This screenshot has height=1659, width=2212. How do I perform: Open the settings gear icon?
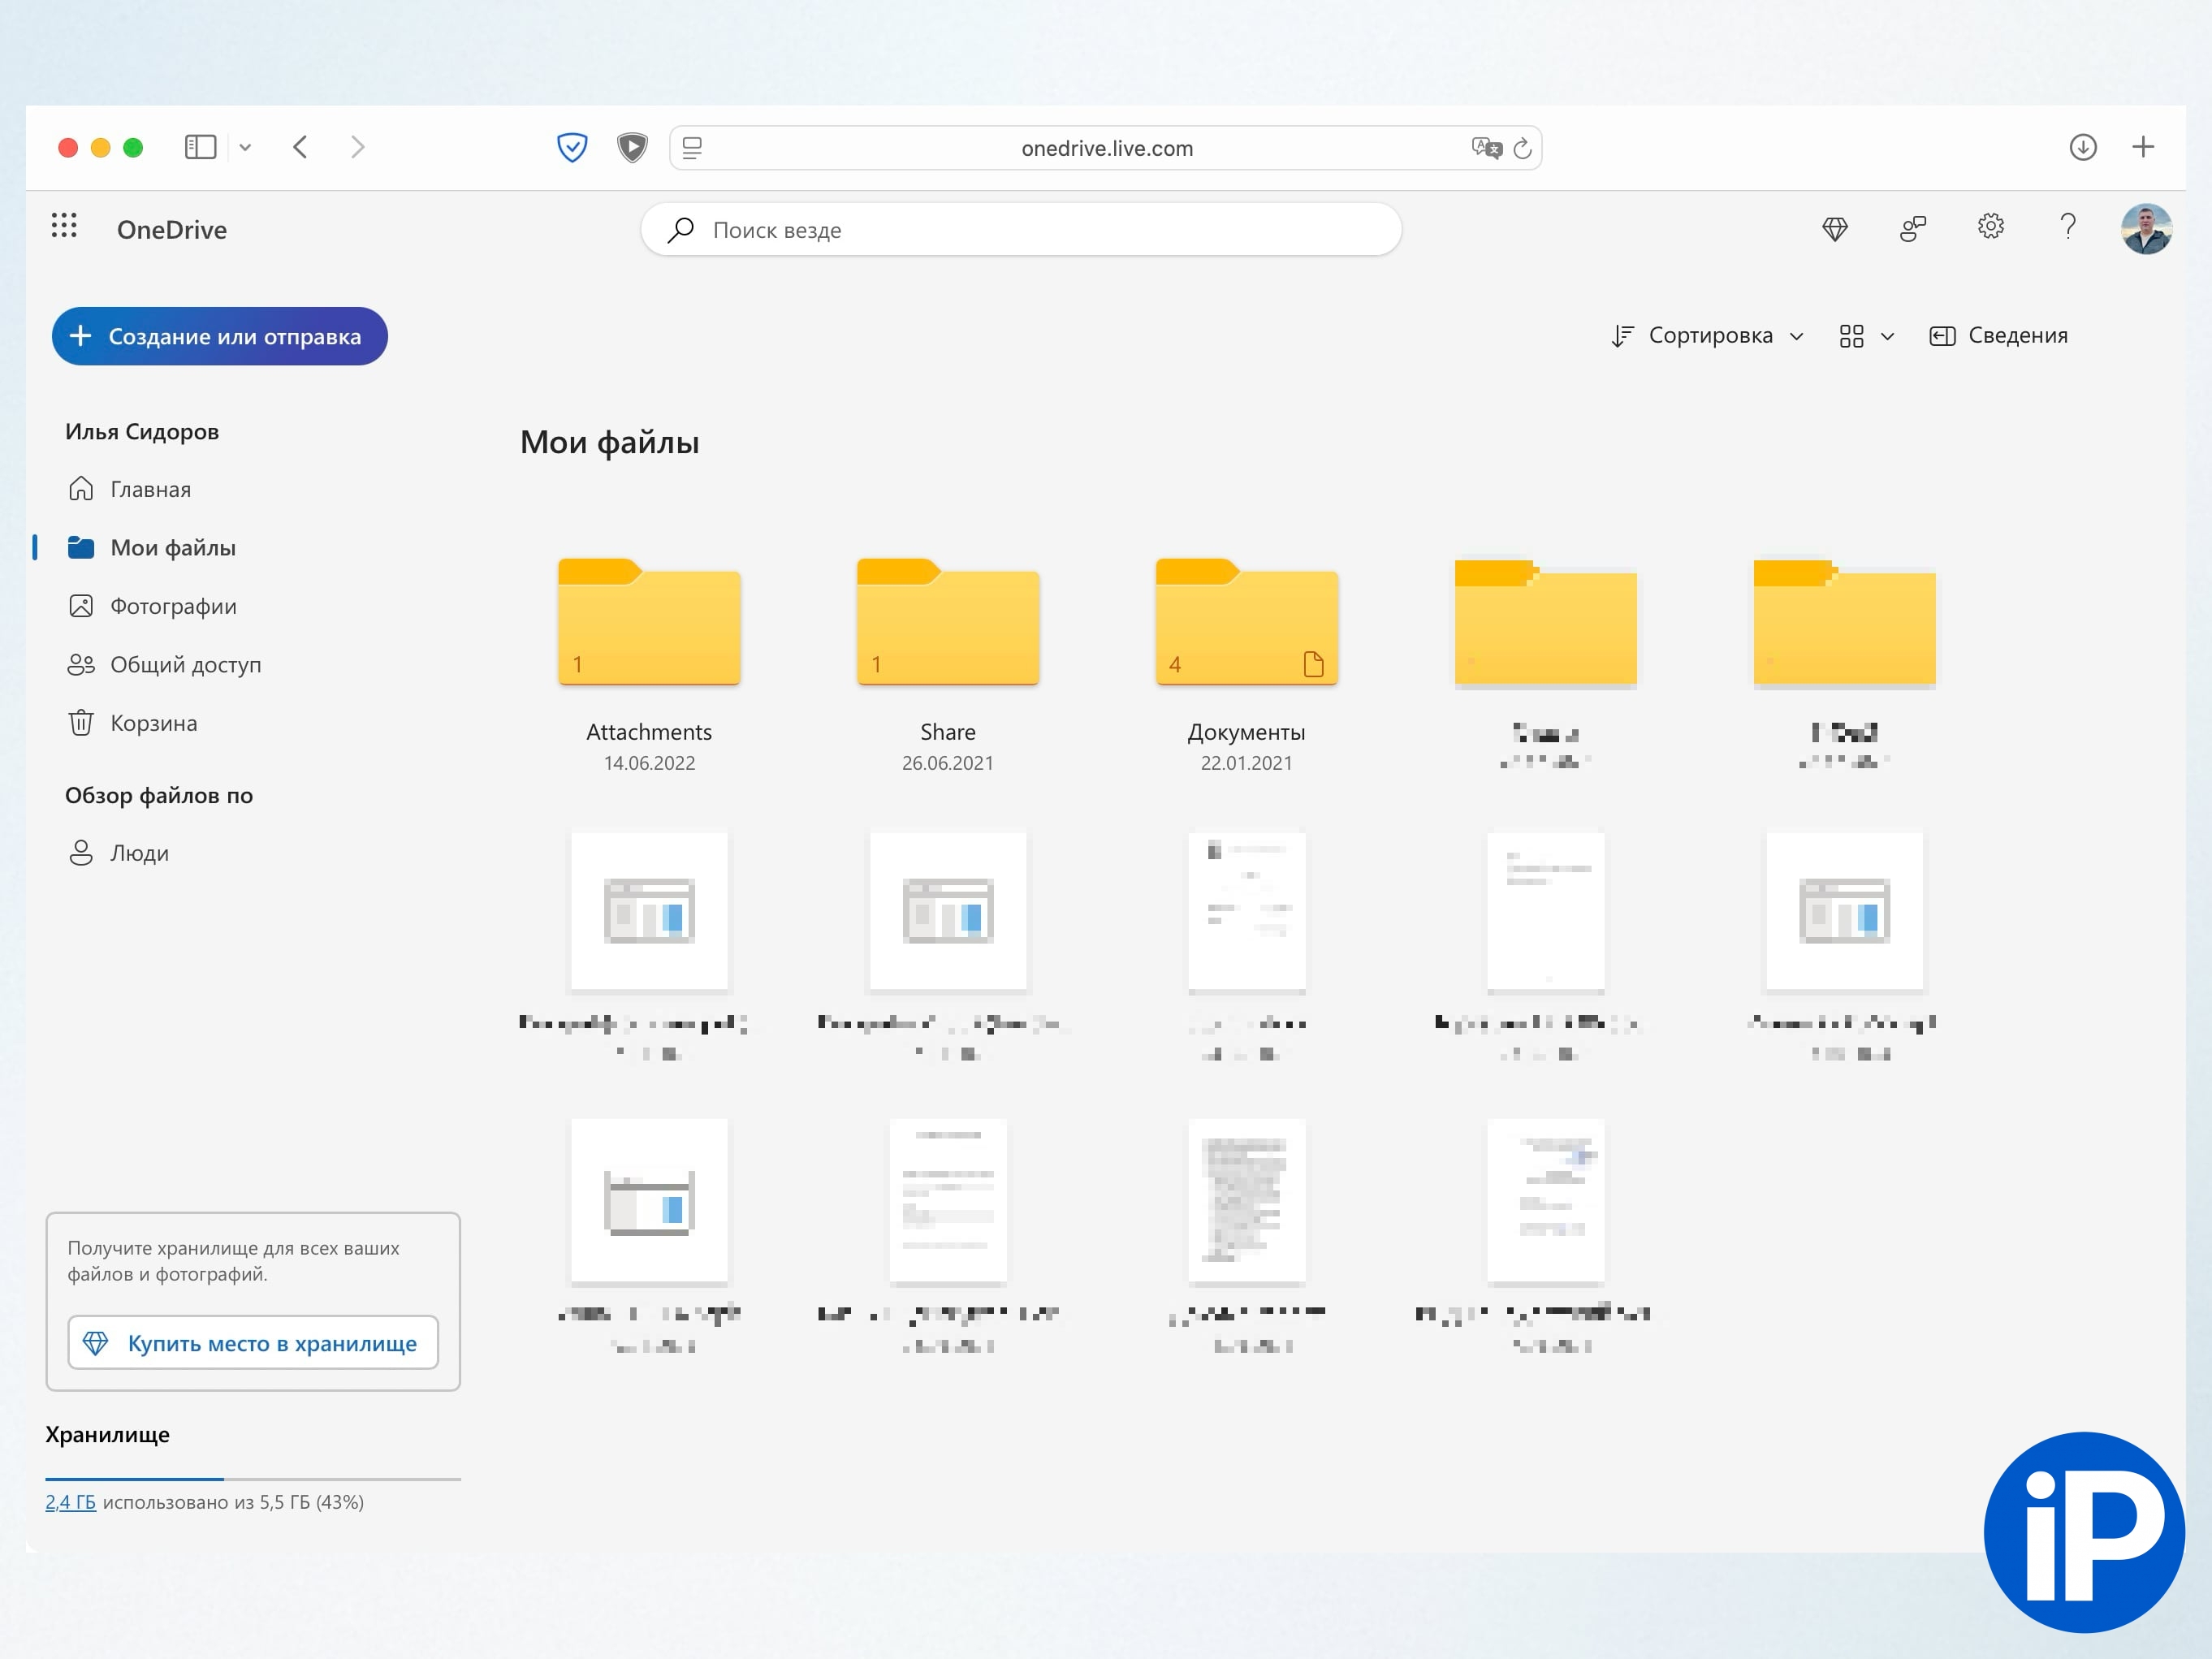[x=1990, y=227]
